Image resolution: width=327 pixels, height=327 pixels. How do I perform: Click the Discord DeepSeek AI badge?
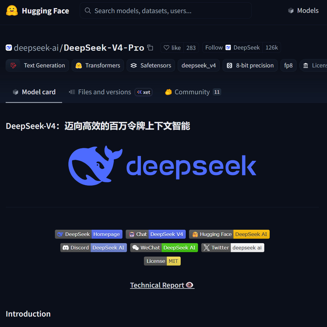93,248
